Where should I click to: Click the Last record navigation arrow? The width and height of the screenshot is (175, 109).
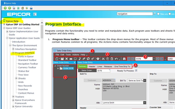tap(162, 59)
